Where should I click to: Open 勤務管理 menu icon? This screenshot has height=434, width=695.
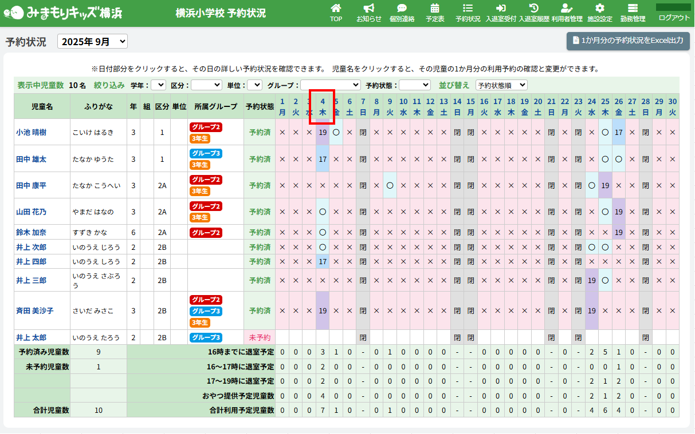pyautogui.click(x=633, y=9)
